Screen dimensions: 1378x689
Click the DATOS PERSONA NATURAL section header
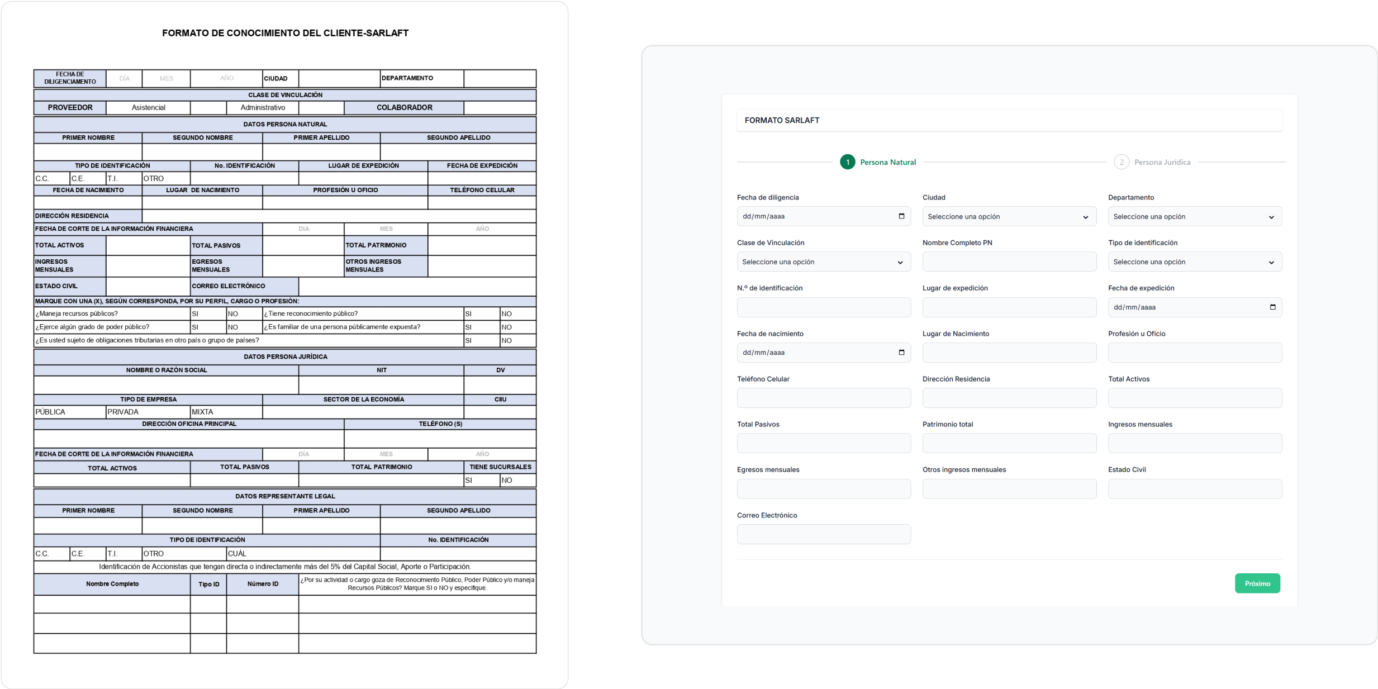tap(285, 124)
